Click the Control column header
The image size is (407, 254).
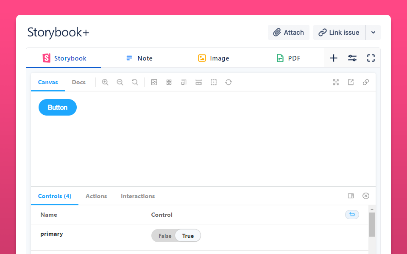click(x=162, y=215)
